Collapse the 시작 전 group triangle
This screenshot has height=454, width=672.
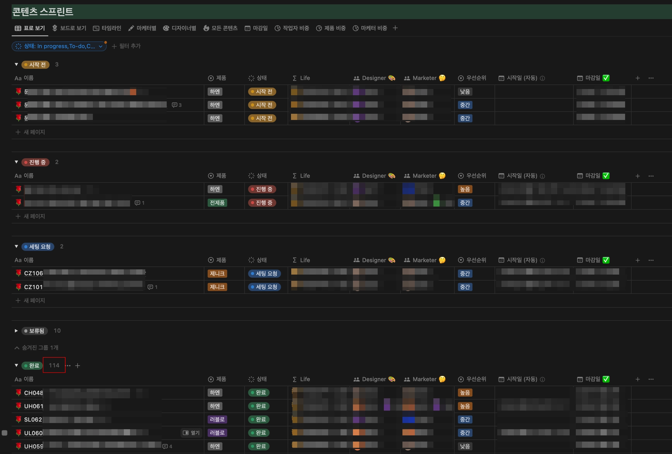(16, 65)
